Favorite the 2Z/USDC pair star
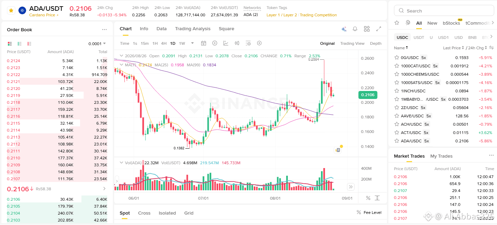497x225 pixels. pyautogui.click(x=396, y=108)
